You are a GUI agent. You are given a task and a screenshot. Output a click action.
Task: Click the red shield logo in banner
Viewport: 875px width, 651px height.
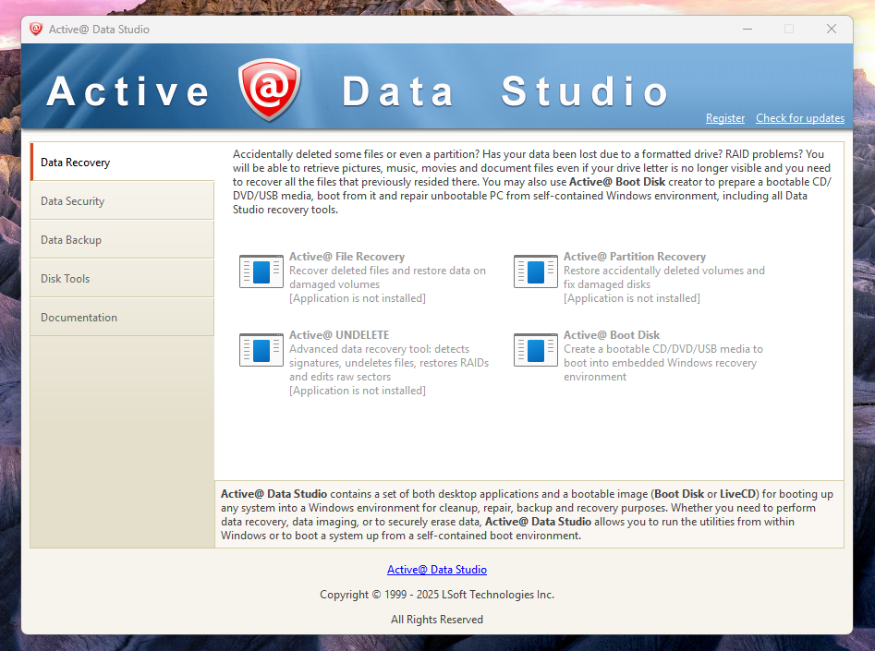[x=270, y=90]
